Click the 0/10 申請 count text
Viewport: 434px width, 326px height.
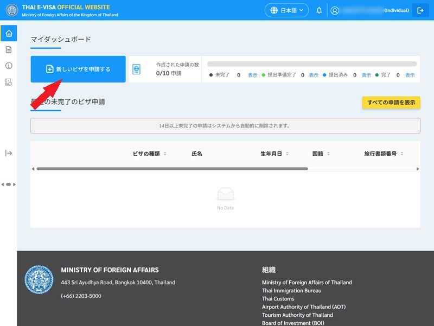point(169,73)
